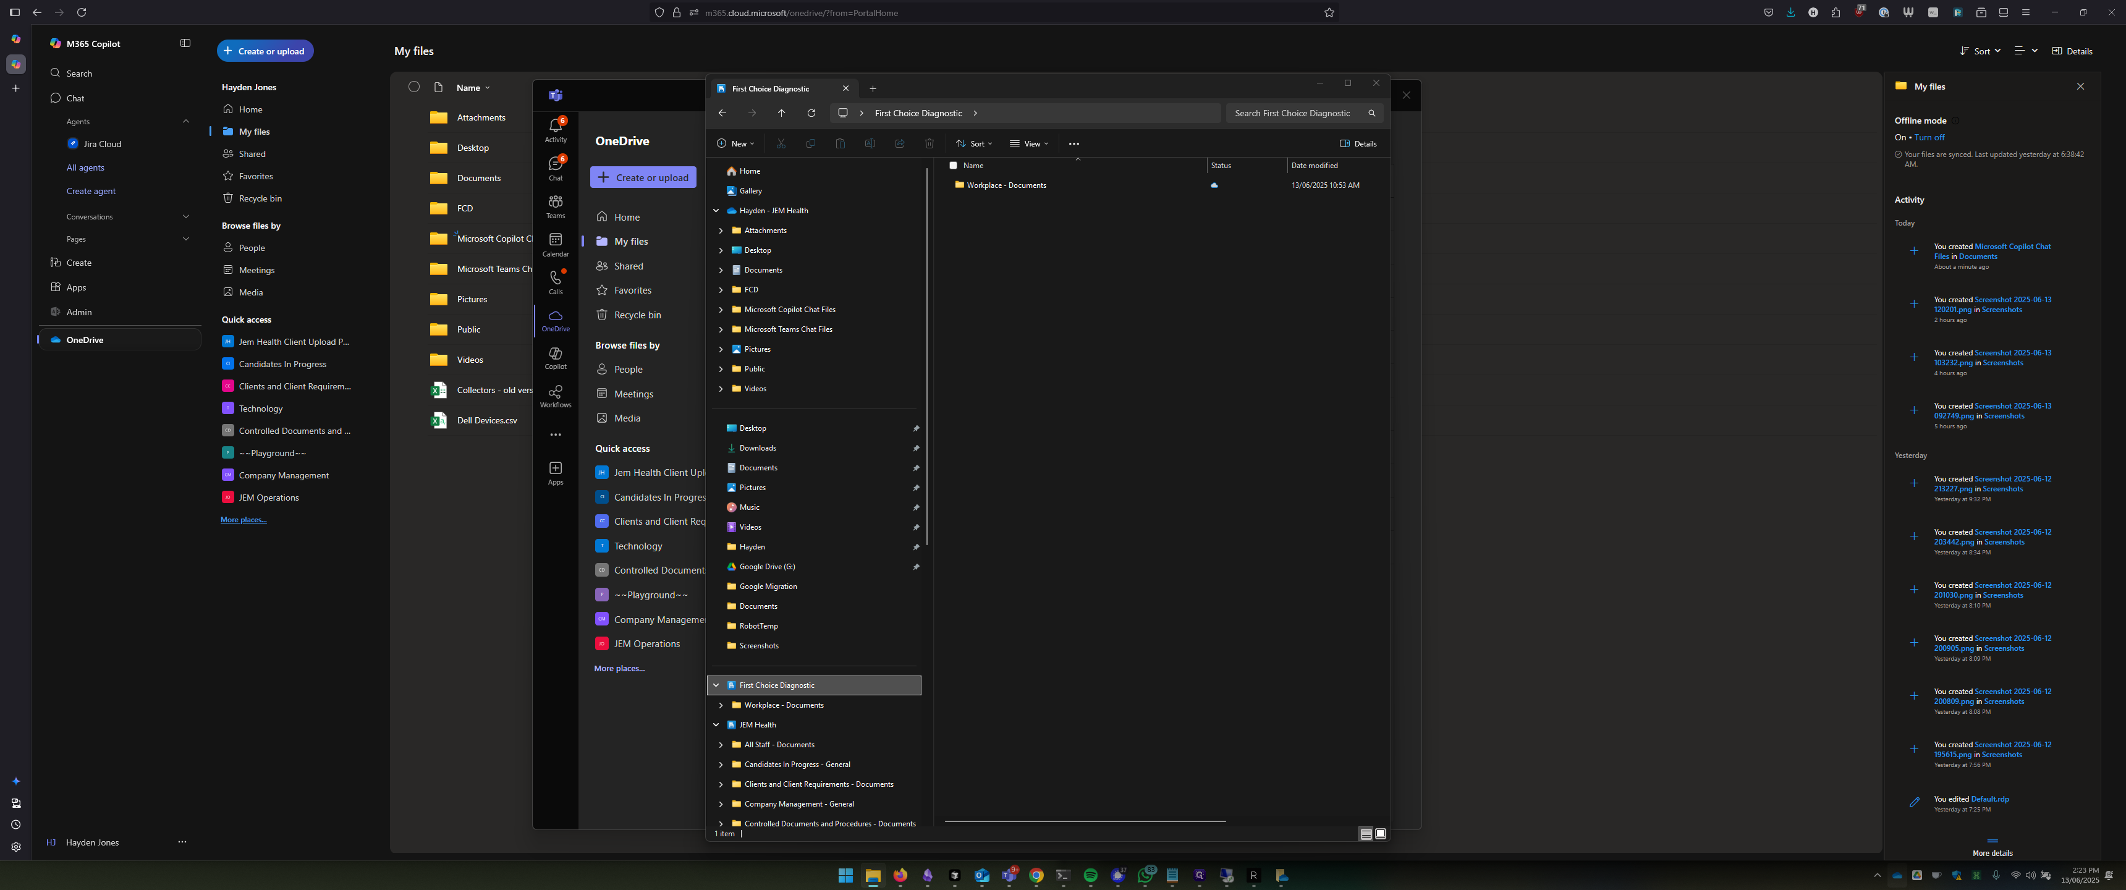Screen dimensions: 2126x890
Task: Go up one folder level in File Explorer
Action: point(782,113)
